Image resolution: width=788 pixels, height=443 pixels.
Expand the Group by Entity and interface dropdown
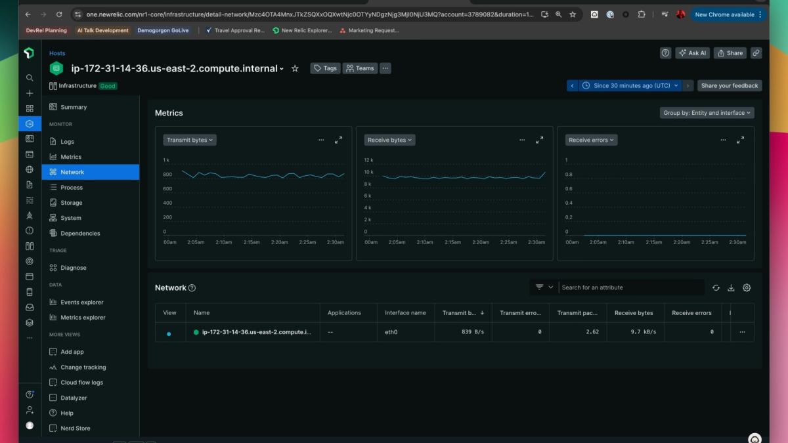click(707, 113)
